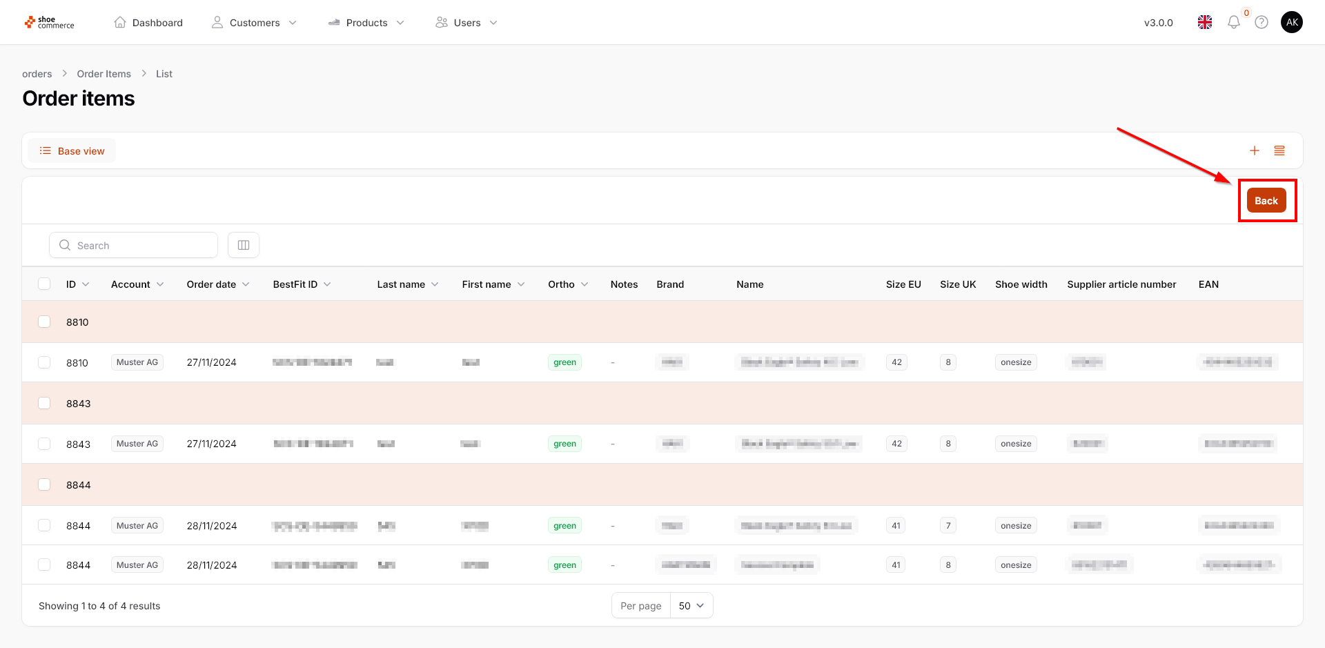This screenshot has height=648, width=1325.
Task: Click the help question mark icon
Action: click(x=1262, y=23)
